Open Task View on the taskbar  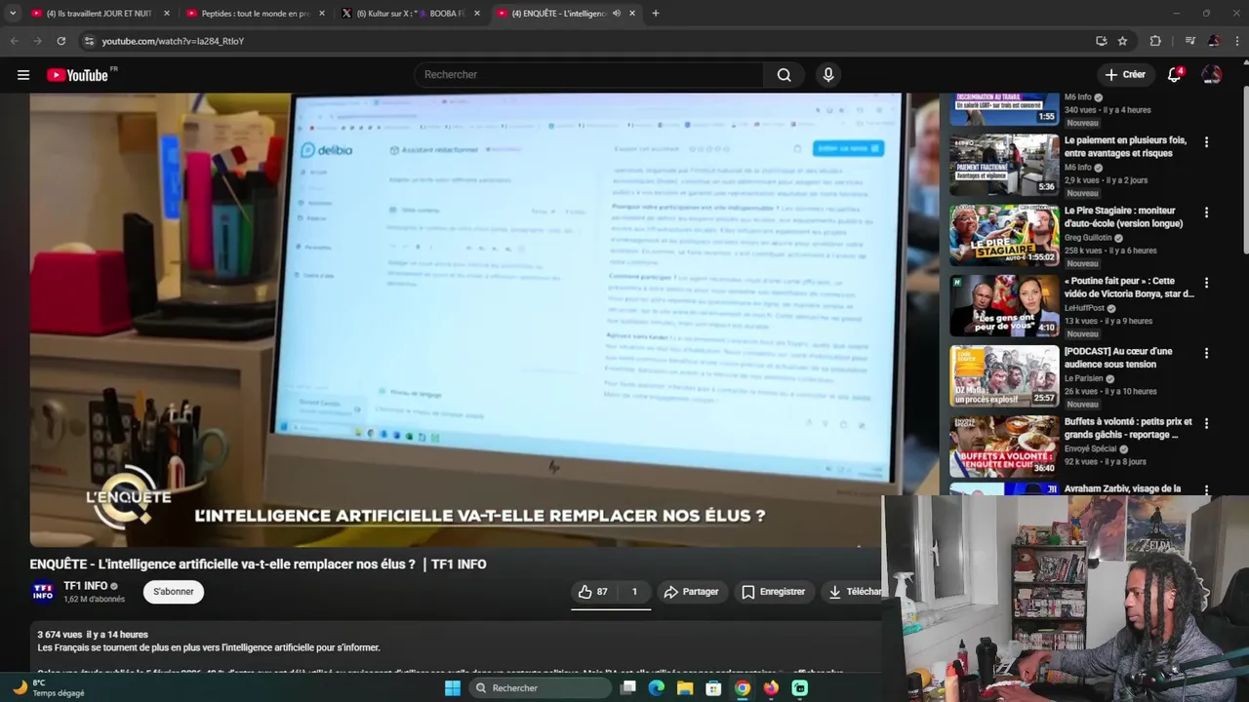click(x=628, y=688)
